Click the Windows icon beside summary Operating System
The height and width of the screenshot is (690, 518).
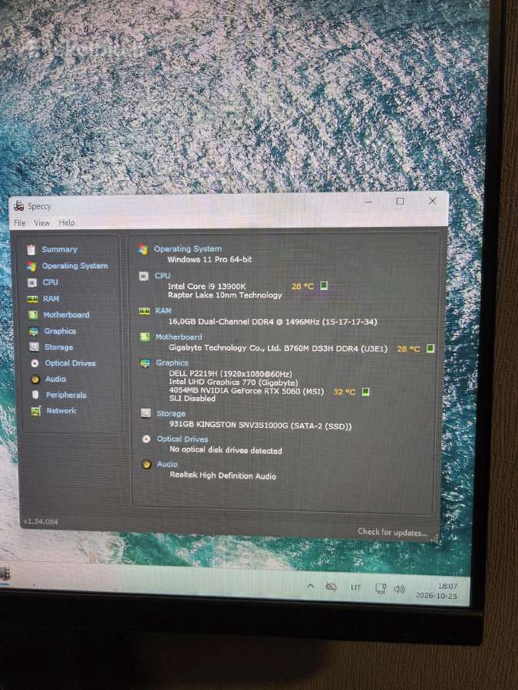point(143,249)
